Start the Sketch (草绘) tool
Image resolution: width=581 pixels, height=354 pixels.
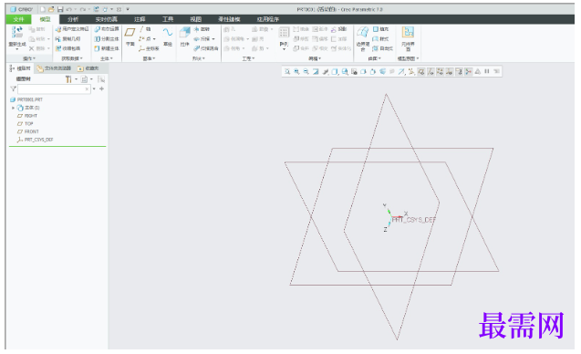point(168,36)
